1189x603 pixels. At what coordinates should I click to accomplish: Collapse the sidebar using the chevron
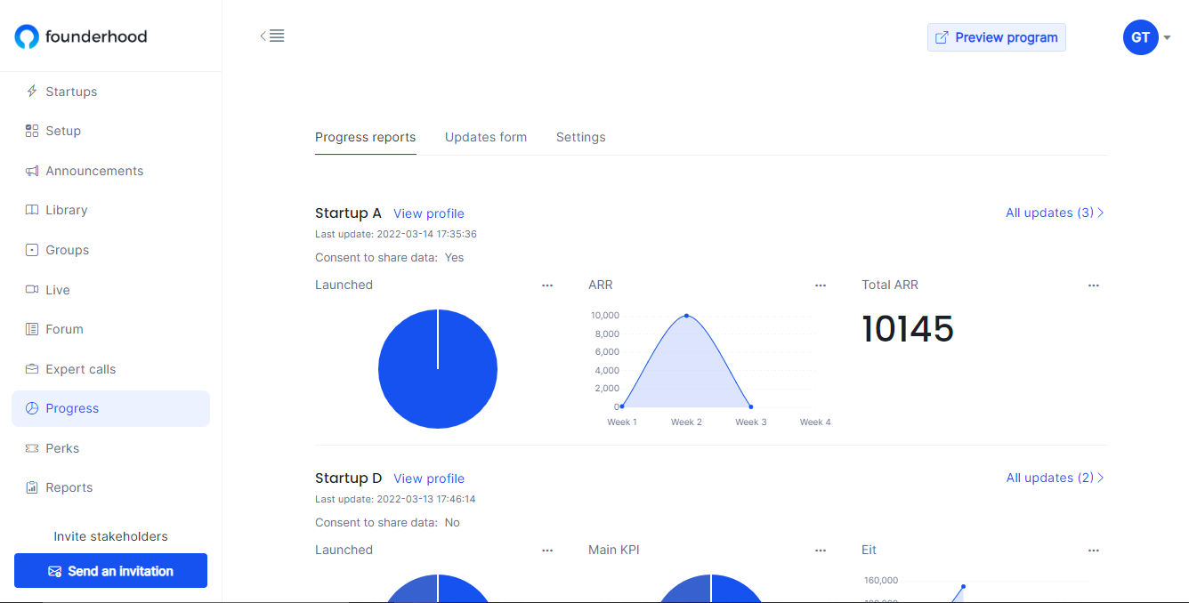point(263,35)
